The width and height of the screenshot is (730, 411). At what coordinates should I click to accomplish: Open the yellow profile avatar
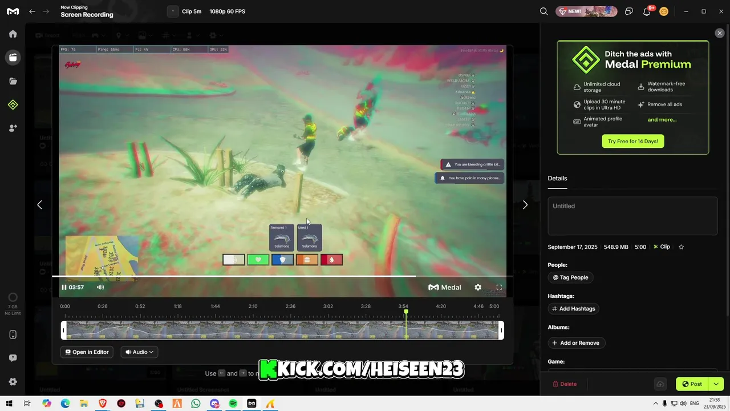(664, 11)
